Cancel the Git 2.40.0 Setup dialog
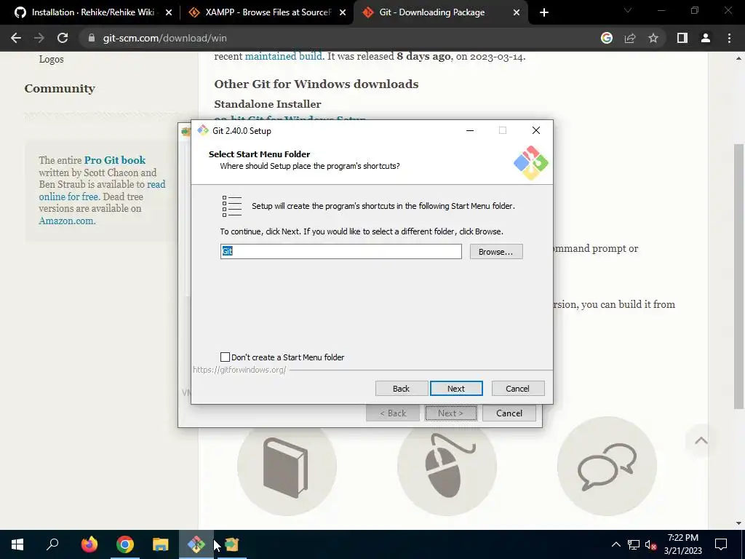 pos(518,389)
